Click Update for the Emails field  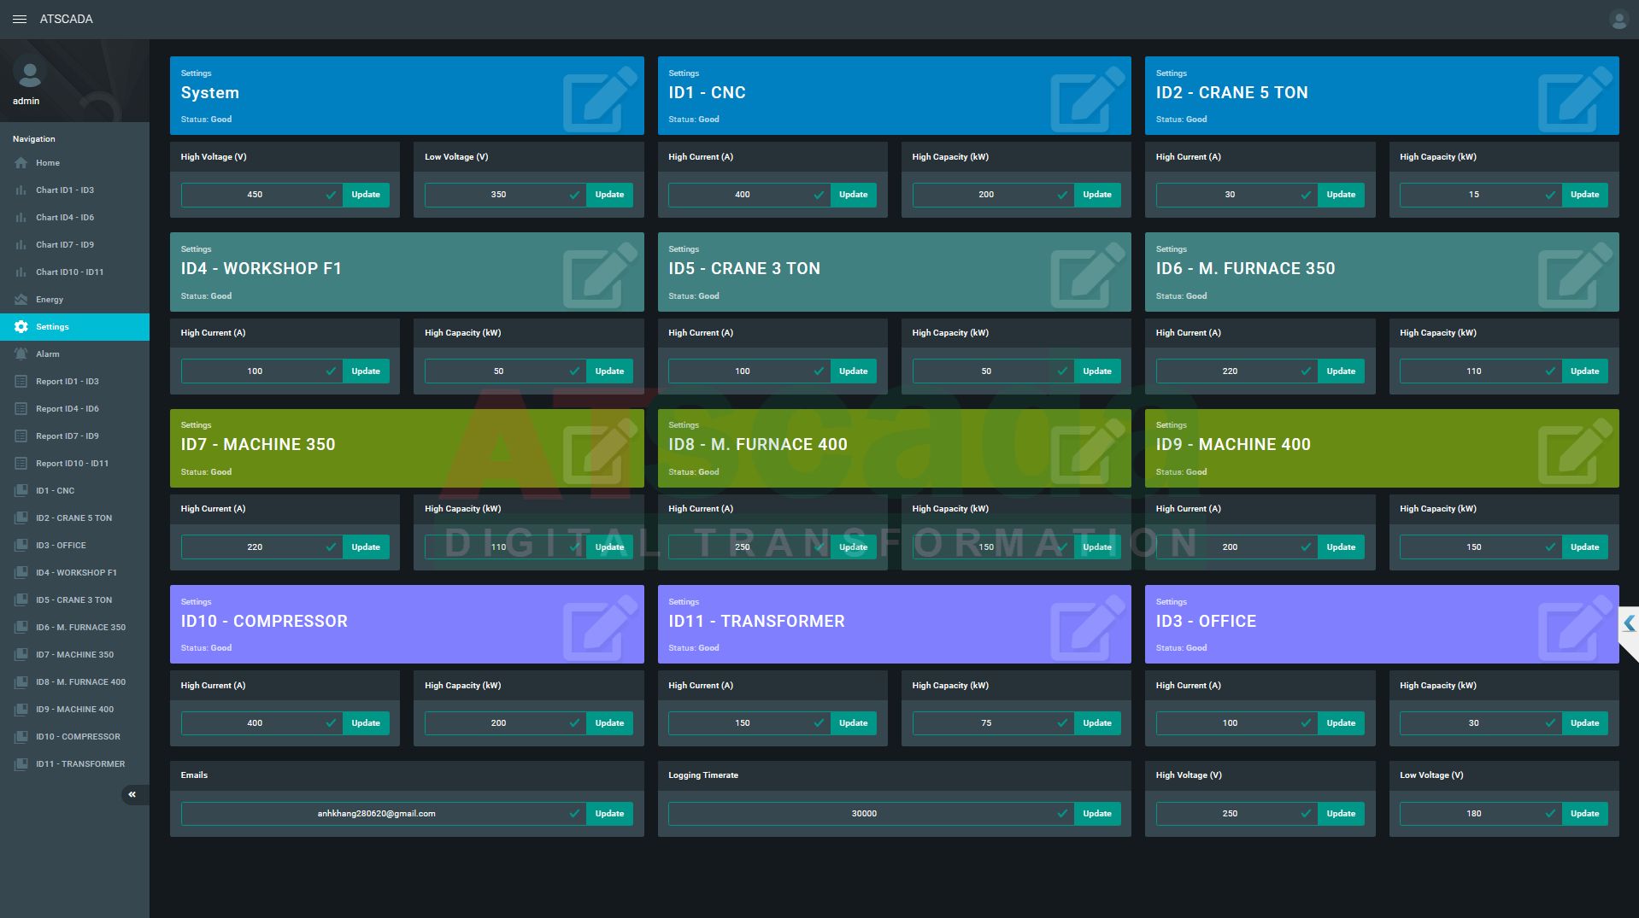[x=609, y=814]
